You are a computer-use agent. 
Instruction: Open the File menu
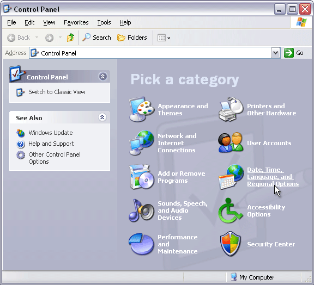pos(11,22)
